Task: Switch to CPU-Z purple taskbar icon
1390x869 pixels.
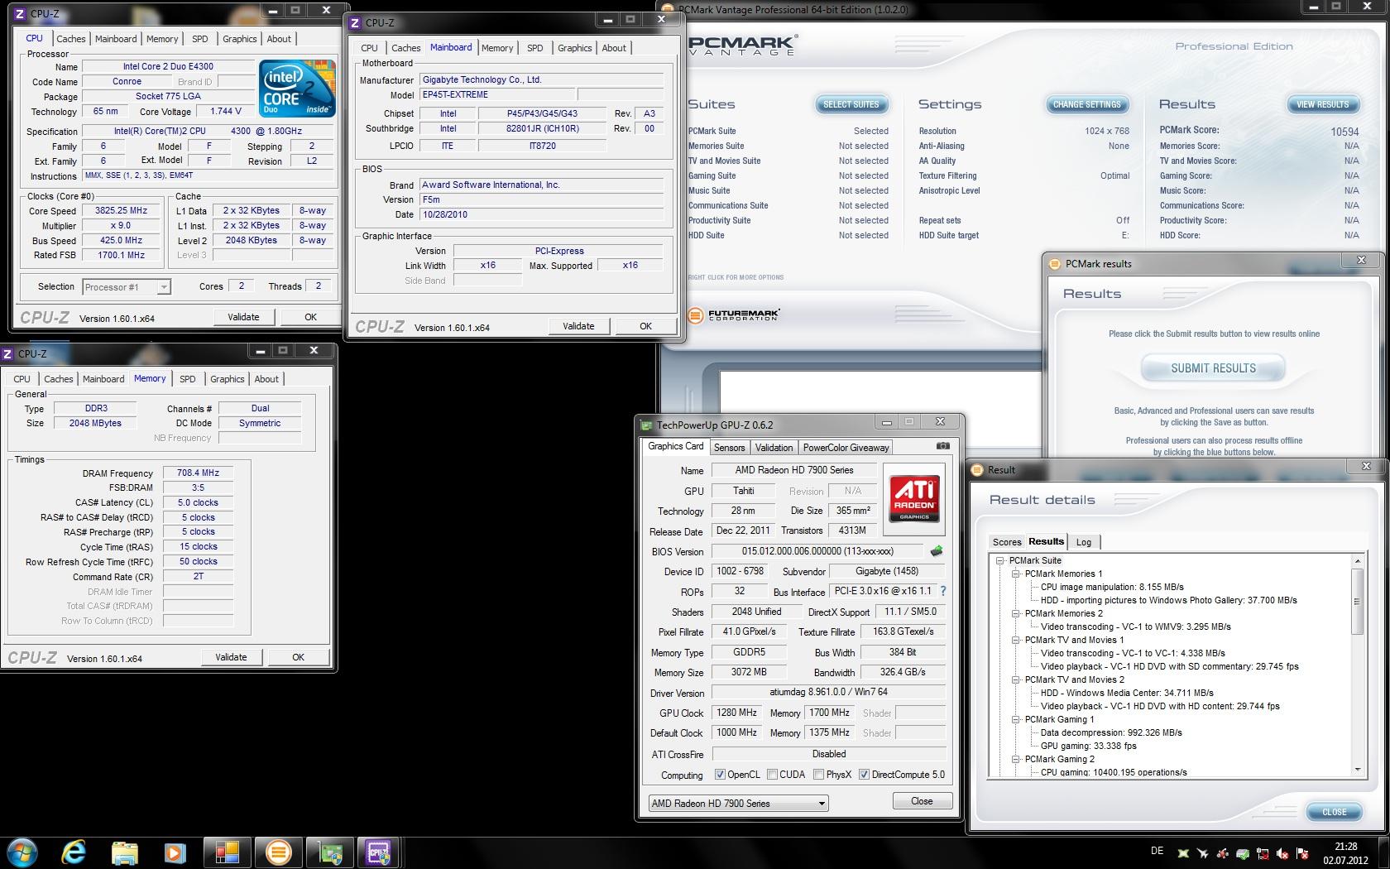Action: pyautogui.click(x=379, y=852)
